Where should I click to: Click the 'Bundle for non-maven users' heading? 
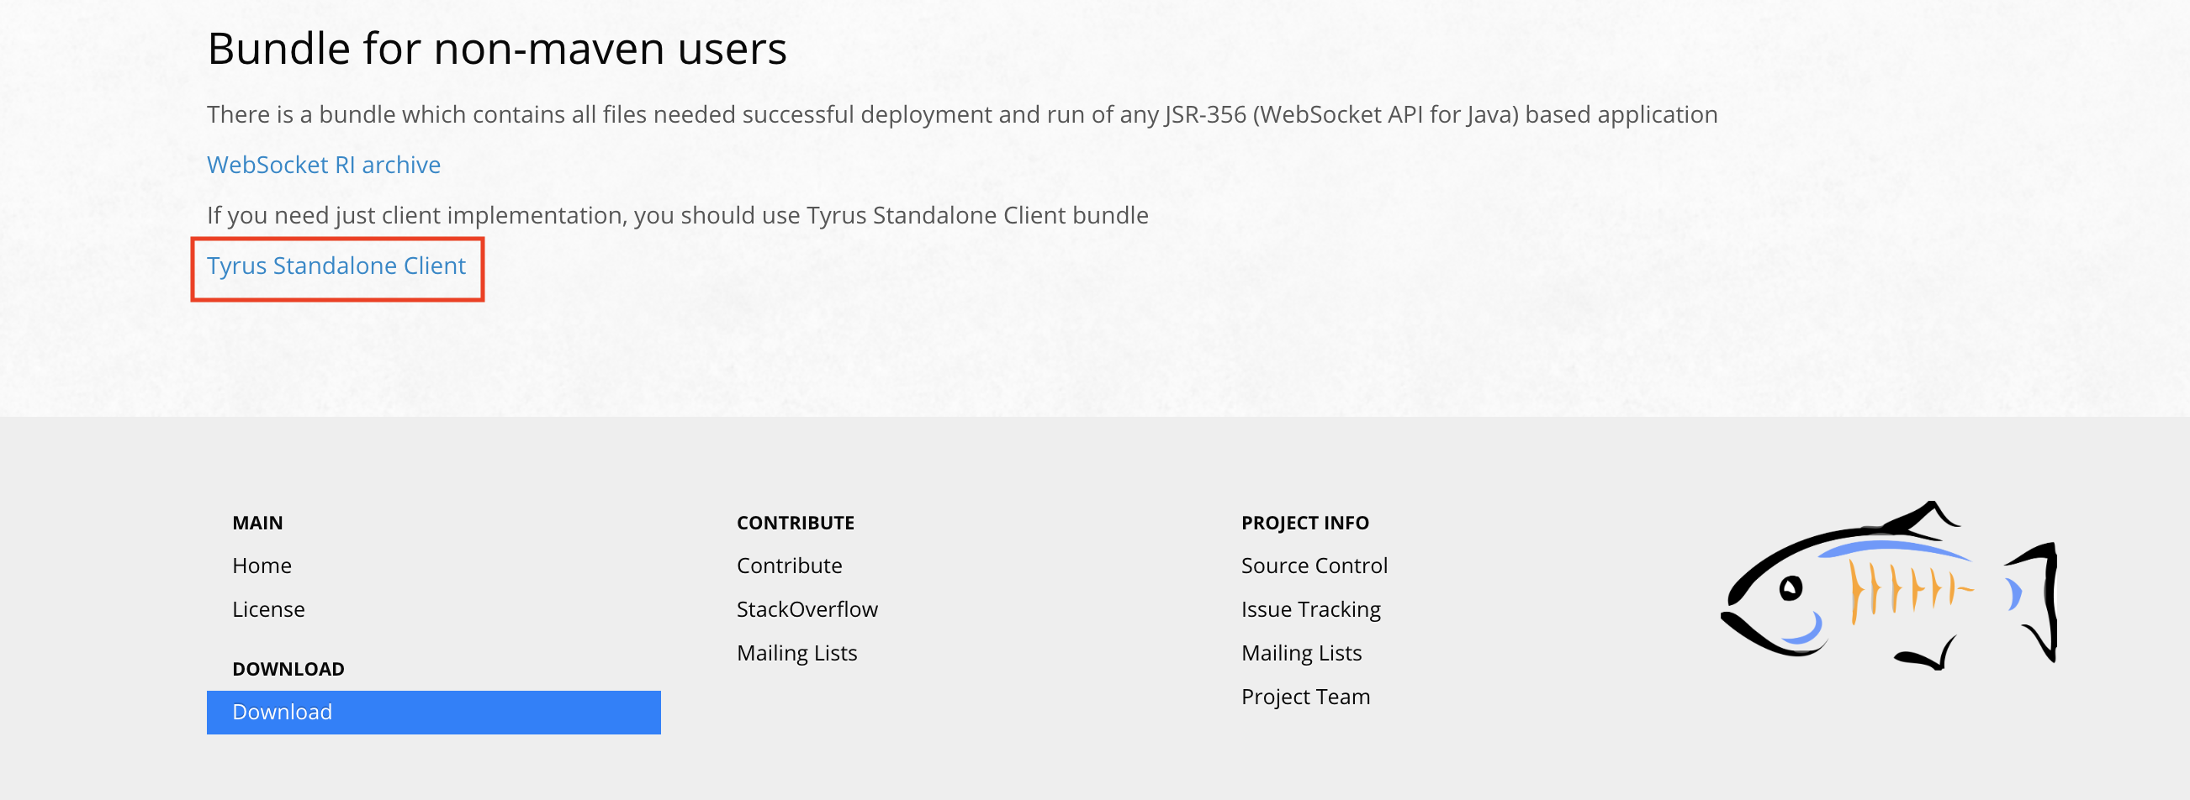[x=496, y=49]
